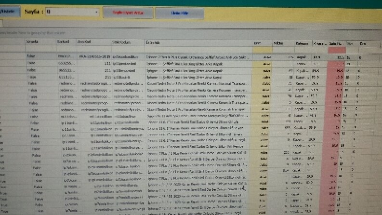Click the red-text button beside Sayfa dropdown

128,13
